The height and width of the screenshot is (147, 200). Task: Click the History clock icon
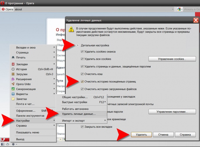tap(13, 69)
